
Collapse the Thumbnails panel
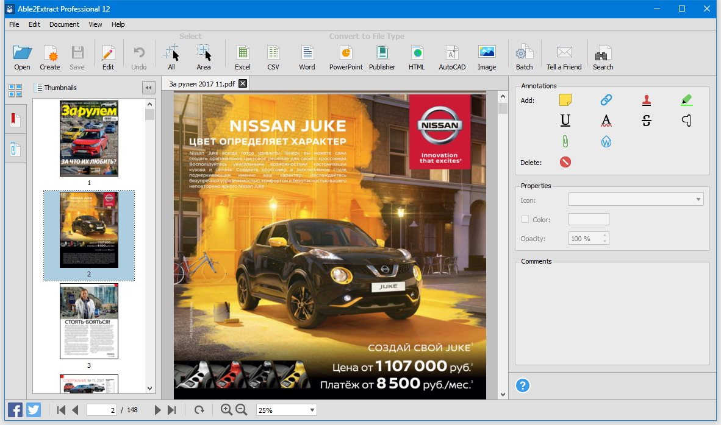[148, 88]
